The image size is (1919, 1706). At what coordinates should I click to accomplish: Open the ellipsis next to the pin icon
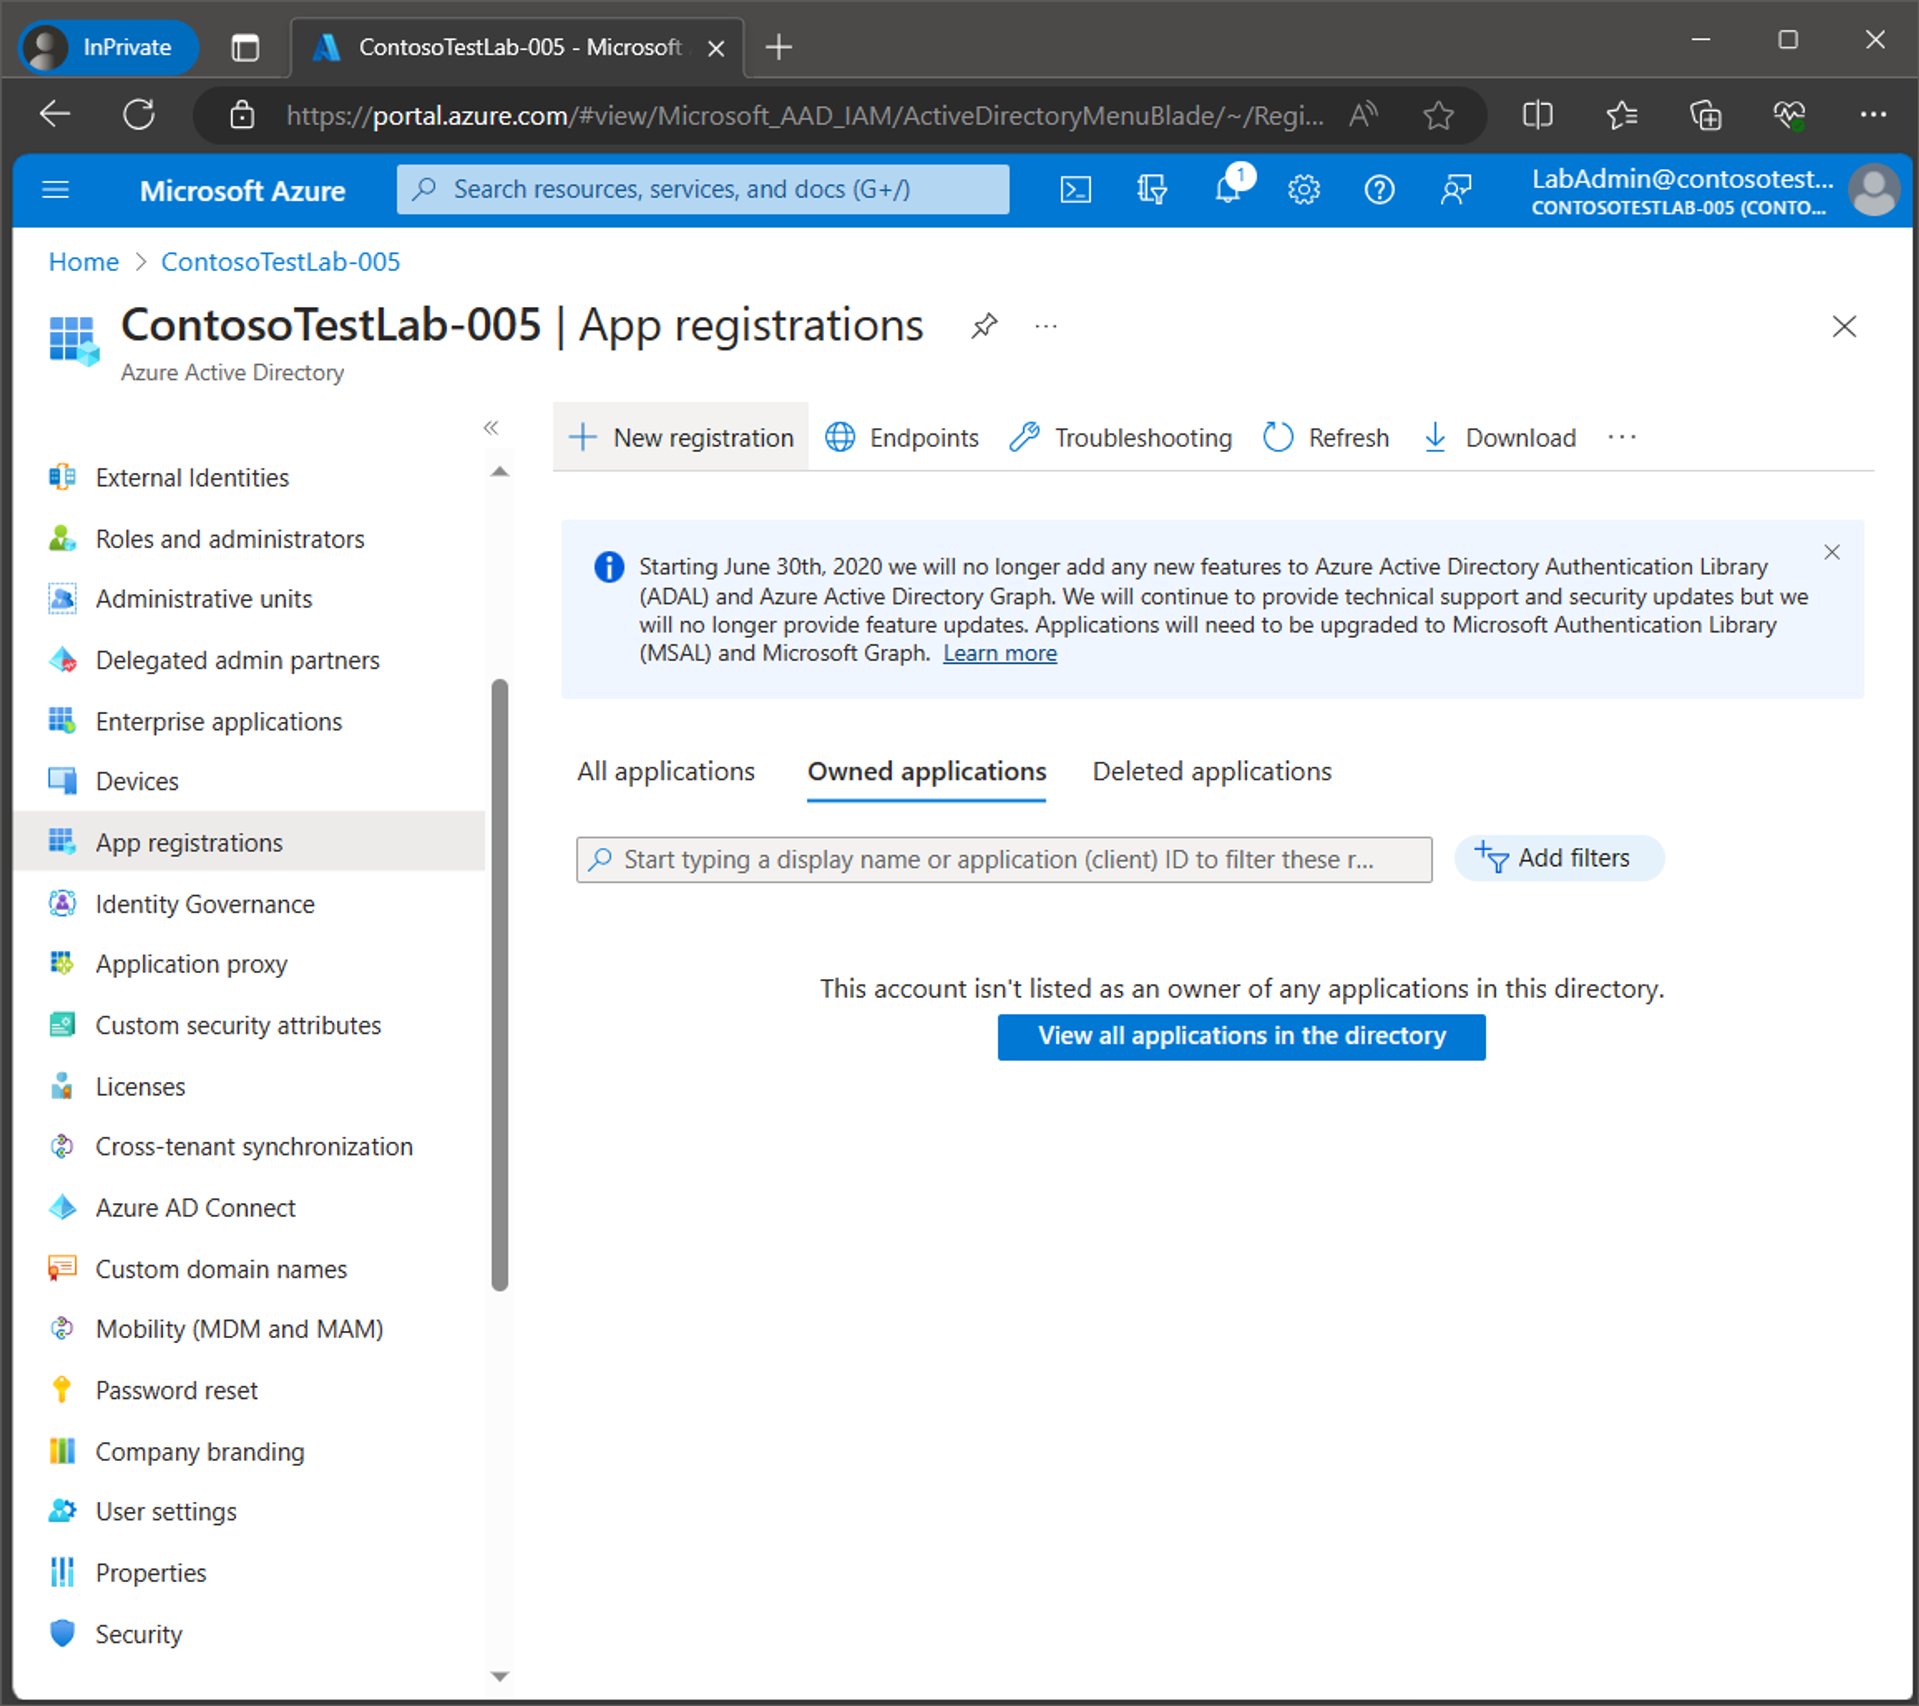[1046, 326]
